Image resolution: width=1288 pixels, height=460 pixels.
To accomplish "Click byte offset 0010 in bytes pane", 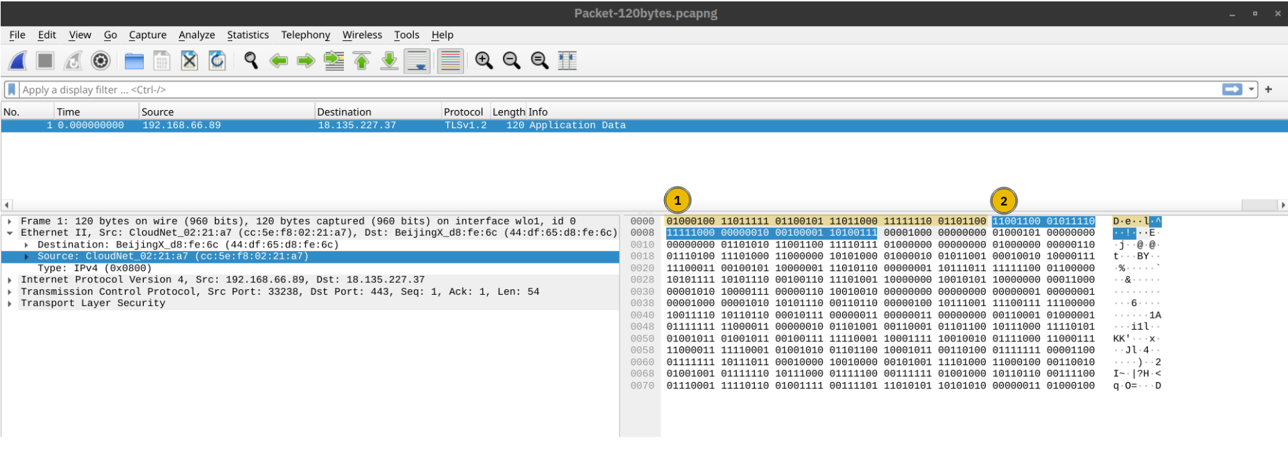I will click(x=642, y=245).
